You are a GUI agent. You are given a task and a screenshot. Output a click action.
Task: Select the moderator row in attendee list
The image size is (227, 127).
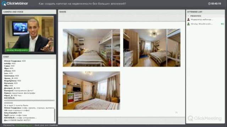coord(205,19)
